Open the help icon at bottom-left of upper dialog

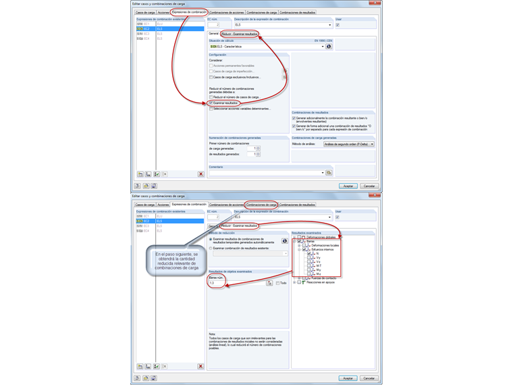coord(138,186)
